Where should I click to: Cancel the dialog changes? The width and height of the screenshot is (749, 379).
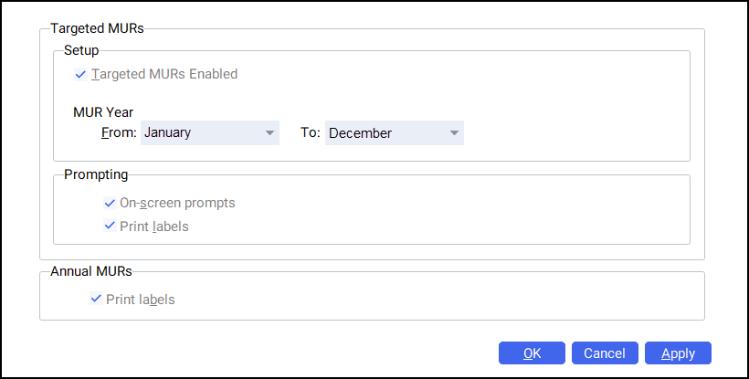point(605,353)
